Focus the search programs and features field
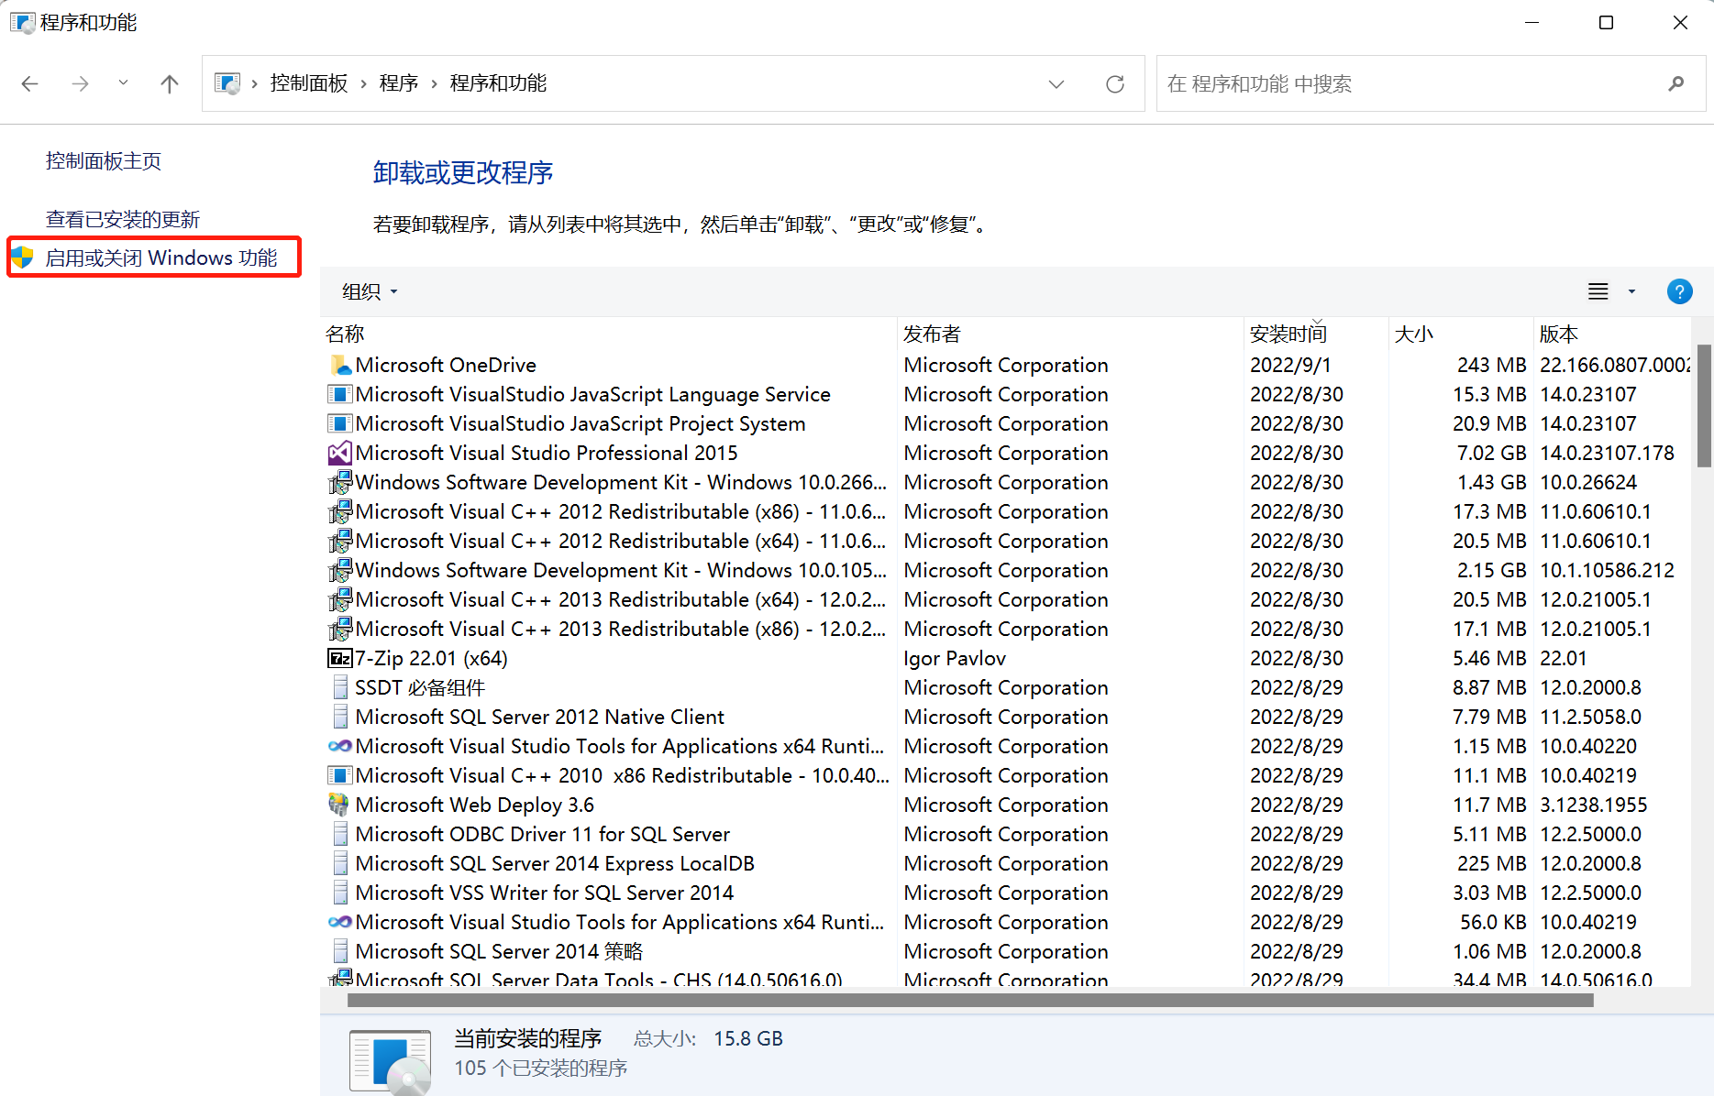The height and width of the screenshot is (1096, 1714). [x=1431, y=83]
